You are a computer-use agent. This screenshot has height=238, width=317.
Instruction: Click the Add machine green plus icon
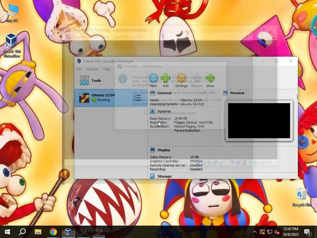(x=165, y=78)
